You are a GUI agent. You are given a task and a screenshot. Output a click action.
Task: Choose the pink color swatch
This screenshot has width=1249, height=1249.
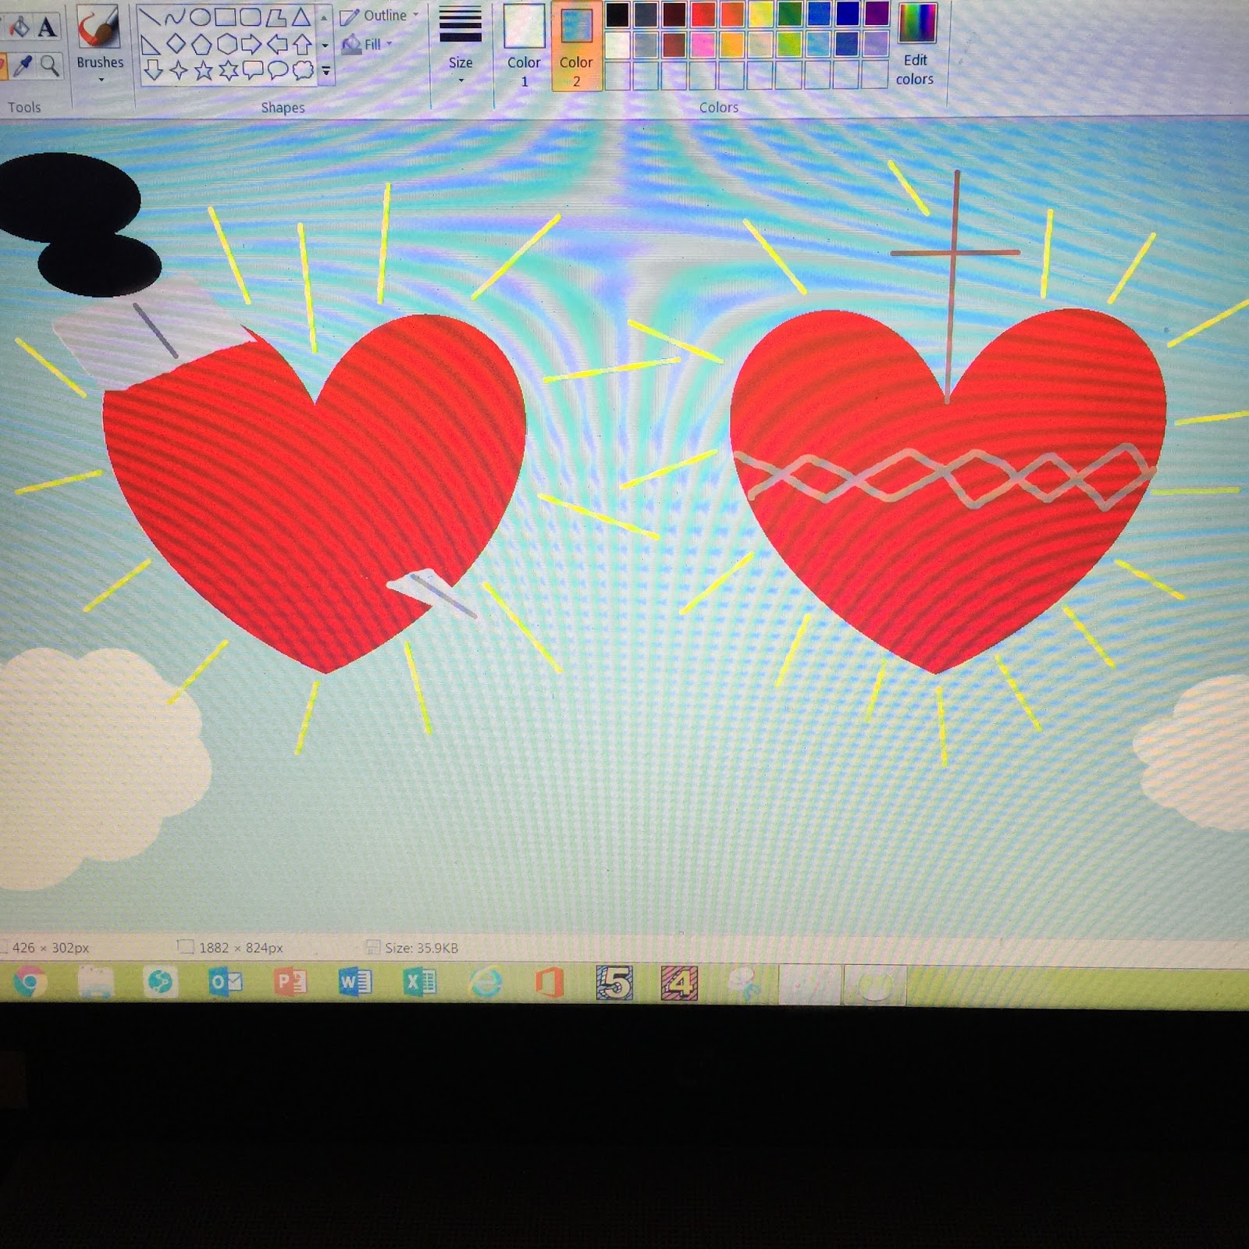[x=703, y=44]
